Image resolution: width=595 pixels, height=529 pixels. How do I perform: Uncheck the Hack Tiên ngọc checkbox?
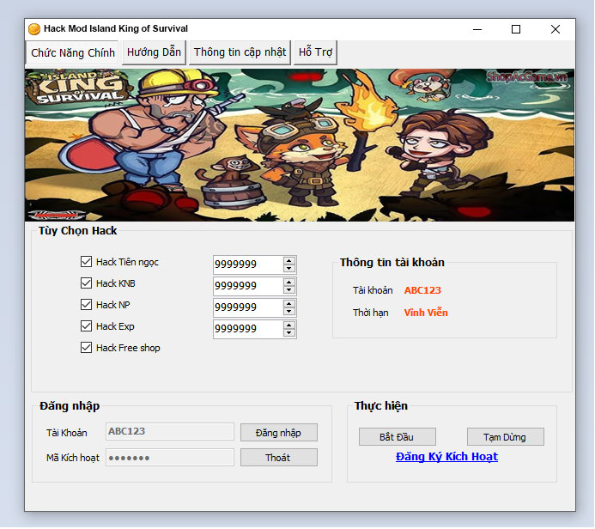pos(86,261)
